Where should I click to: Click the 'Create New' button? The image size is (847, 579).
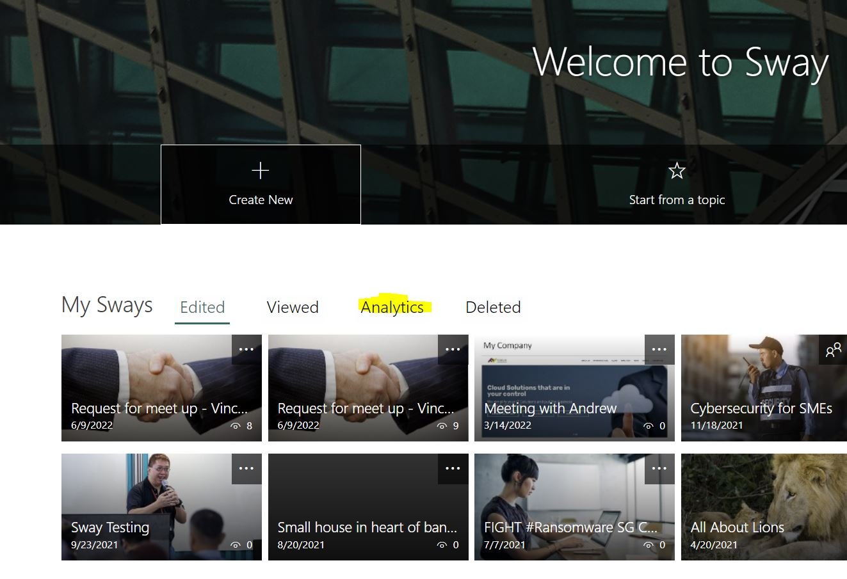pos(261,185)
